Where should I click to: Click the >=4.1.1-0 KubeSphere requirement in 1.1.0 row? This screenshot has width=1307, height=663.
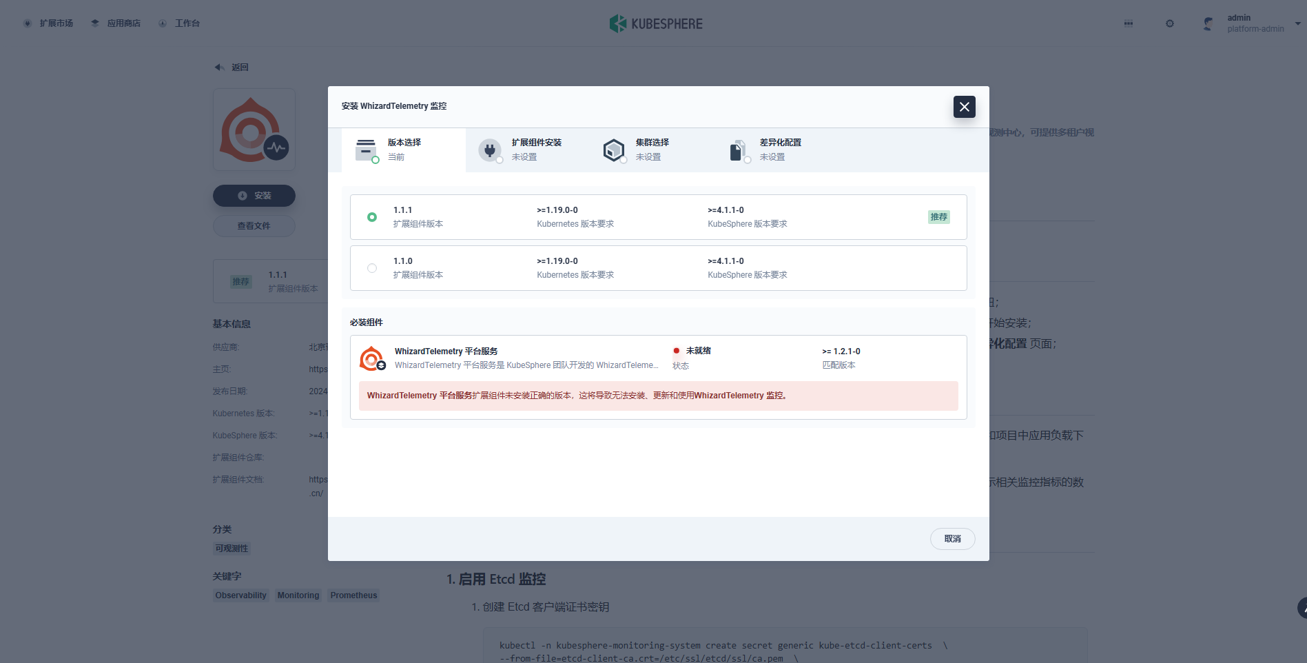point(726,261)
